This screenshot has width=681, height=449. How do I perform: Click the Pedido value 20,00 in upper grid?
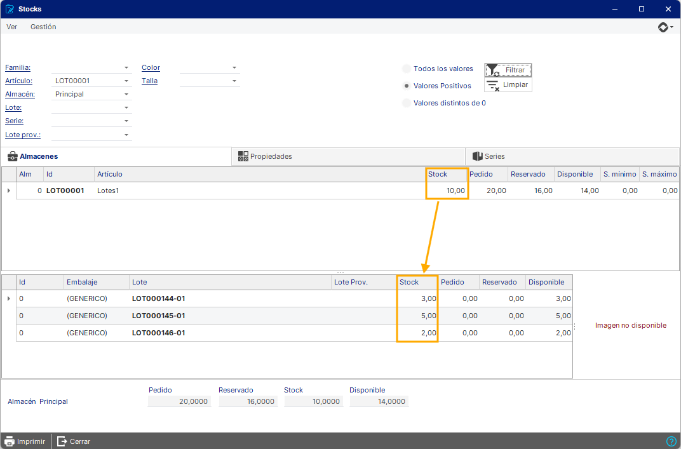(496, 191)
